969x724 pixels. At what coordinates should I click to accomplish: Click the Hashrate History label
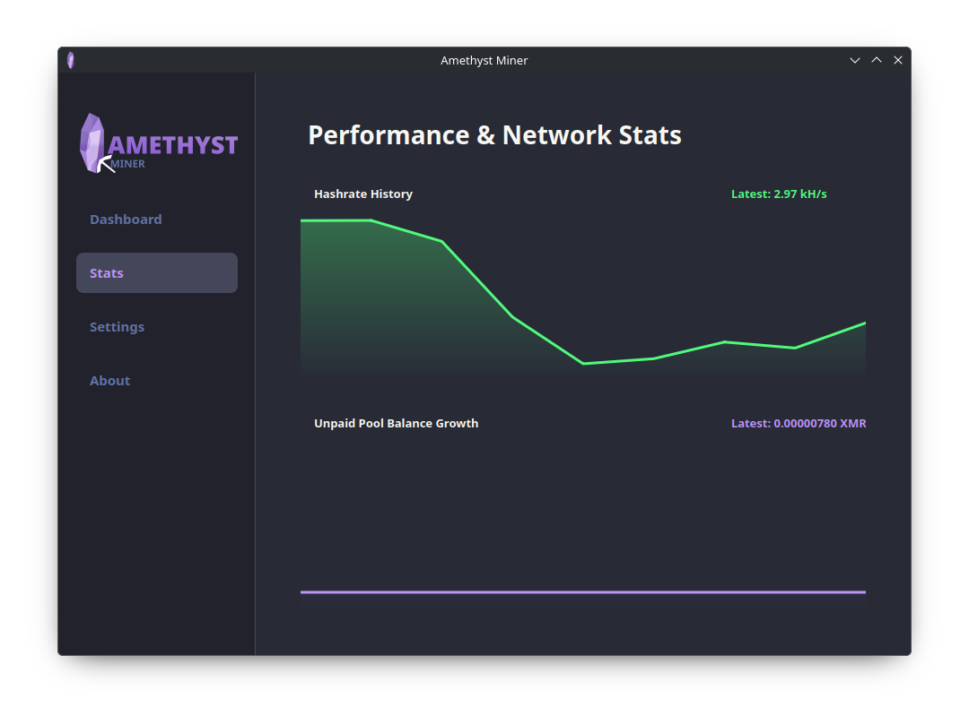pyautogui.click(x=363, y=194)
